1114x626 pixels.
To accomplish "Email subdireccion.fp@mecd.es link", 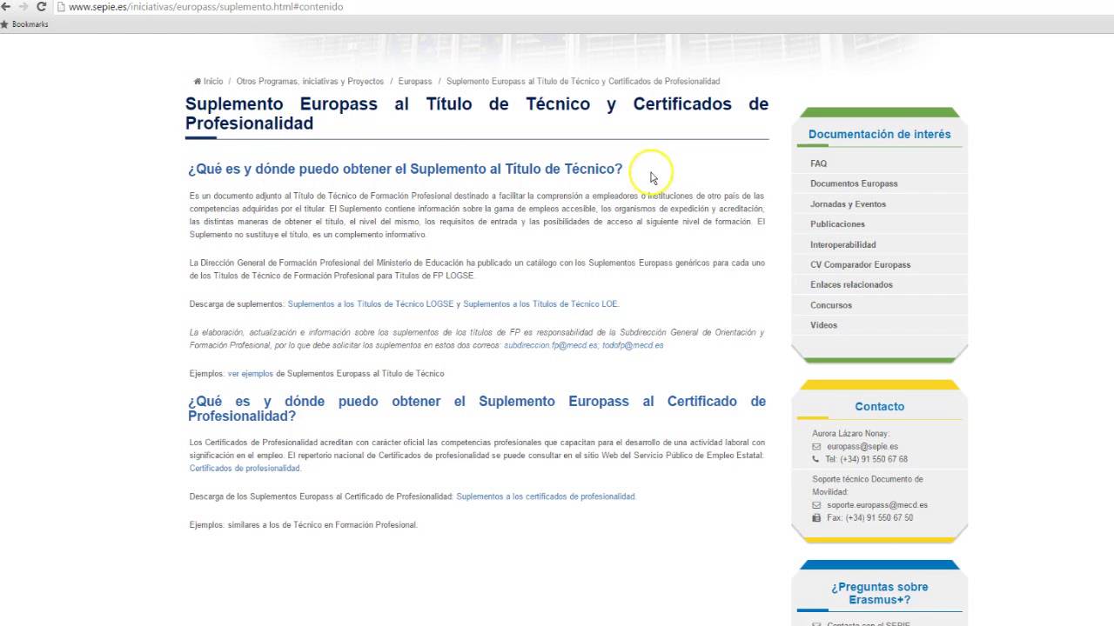I will click(550, 345).
